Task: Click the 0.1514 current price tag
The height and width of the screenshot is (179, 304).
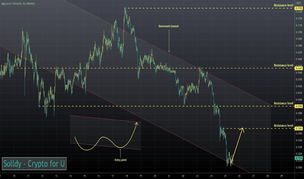Action: pyautogui.click(x=299, y=158)
